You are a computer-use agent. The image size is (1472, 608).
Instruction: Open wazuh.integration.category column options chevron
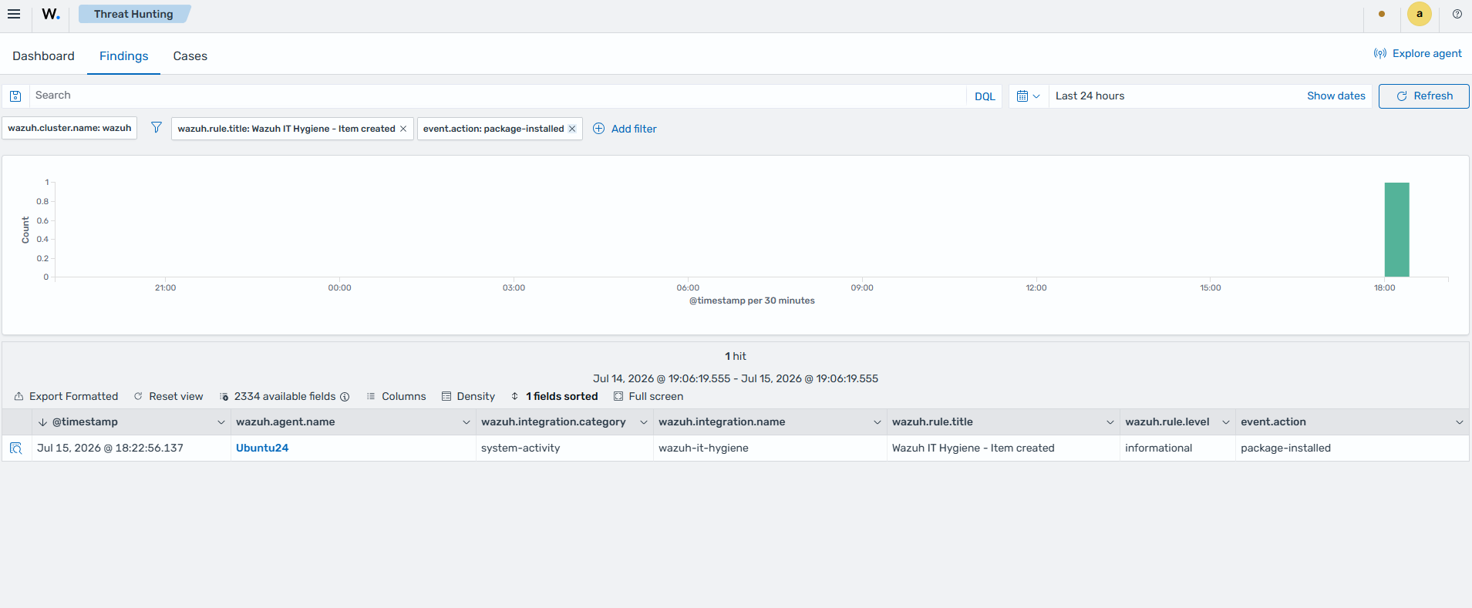[x=644, y=422]
